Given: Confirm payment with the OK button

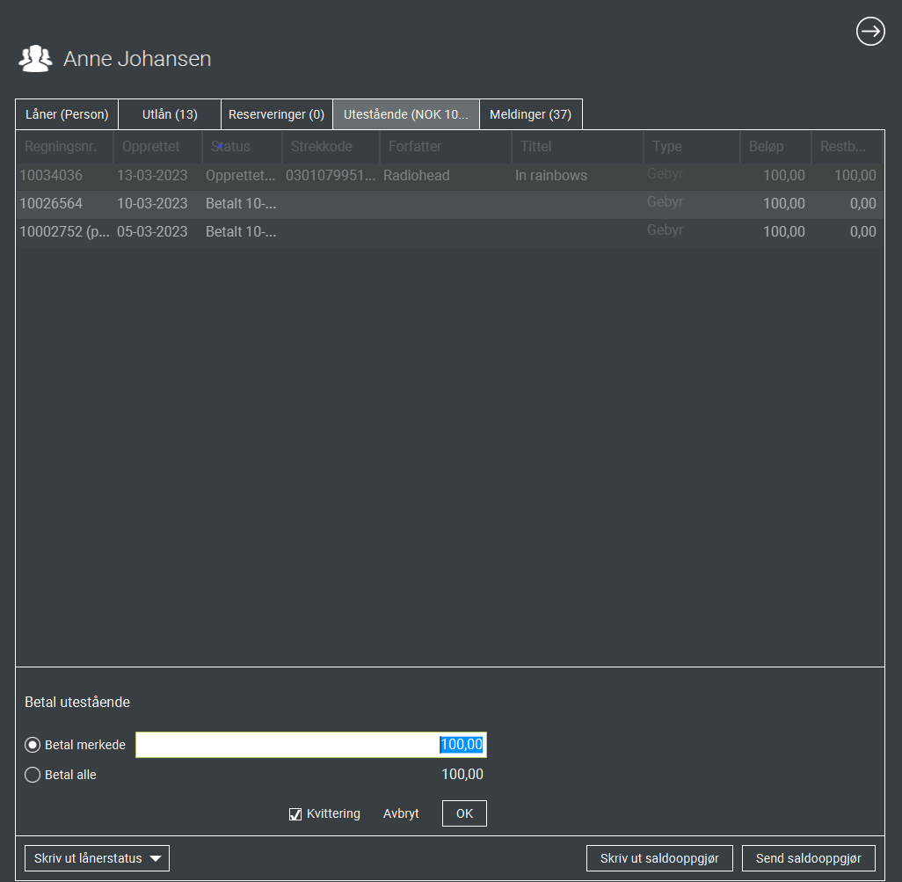Looking at the screenshot, I should (464, 813).
